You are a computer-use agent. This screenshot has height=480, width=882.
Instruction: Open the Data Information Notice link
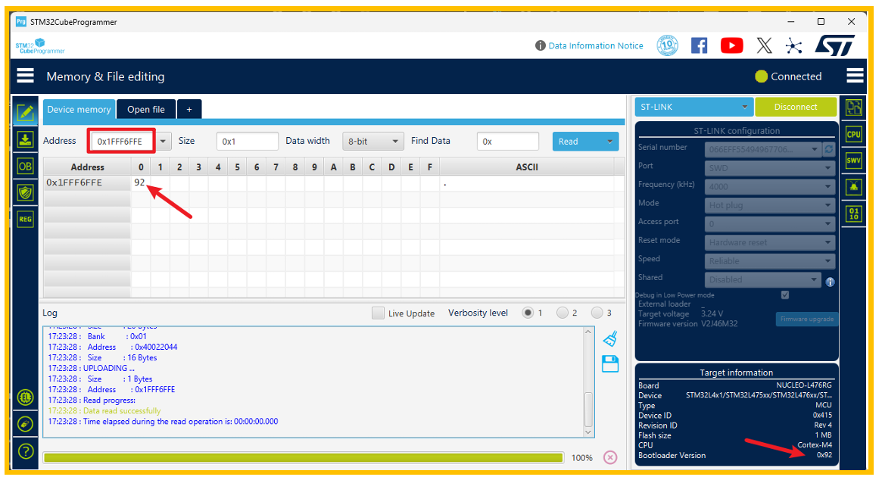pyautogui.click(x=596, y=45)
